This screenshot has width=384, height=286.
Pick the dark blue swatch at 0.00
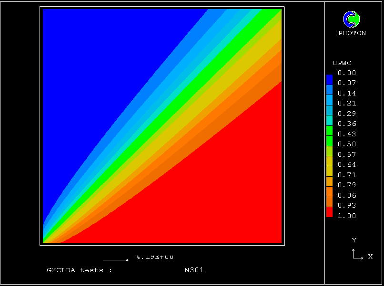pyautogui.click(x=329, y=76)
